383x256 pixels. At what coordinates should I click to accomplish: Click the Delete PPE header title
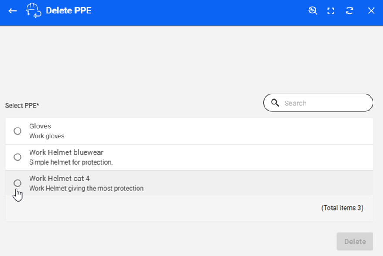[69, 11]
